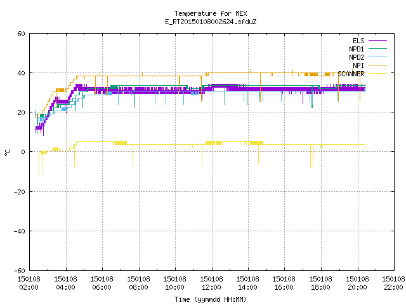Click the chart title 'Temperature for MEX'
This screenshot has height=305, width=406.
[x=211, y=13]
